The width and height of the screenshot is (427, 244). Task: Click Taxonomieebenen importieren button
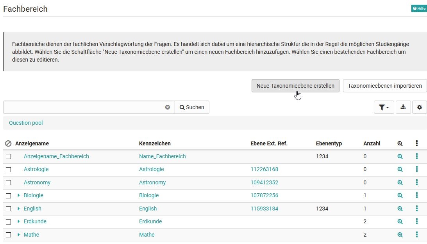[x=385, y=86]
